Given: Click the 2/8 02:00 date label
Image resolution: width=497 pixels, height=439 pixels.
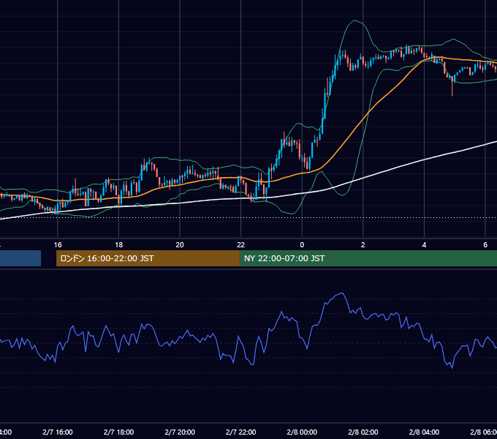Looking at the screenshot, I should tap(363, 432).
